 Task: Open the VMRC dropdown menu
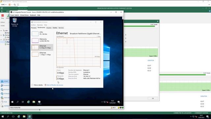4,5
